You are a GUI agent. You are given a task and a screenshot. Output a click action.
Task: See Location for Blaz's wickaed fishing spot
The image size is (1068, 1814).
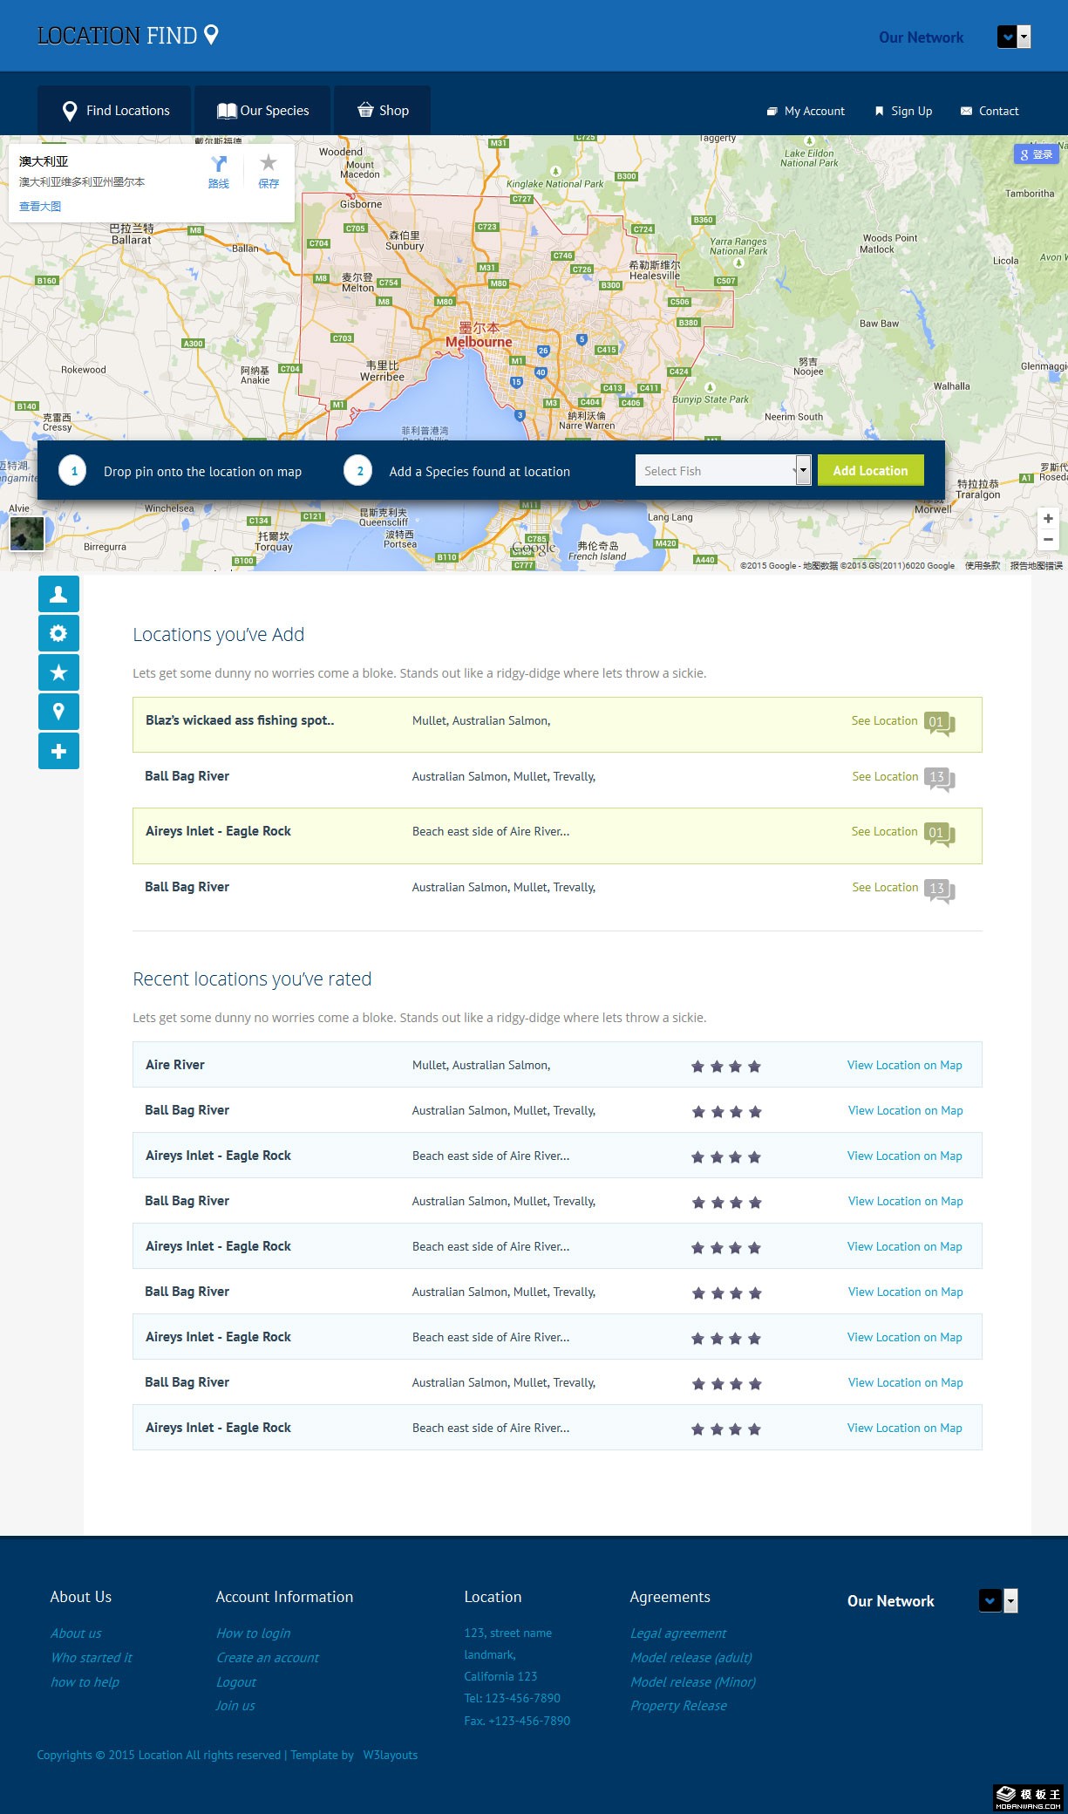(x=884, y=721)
